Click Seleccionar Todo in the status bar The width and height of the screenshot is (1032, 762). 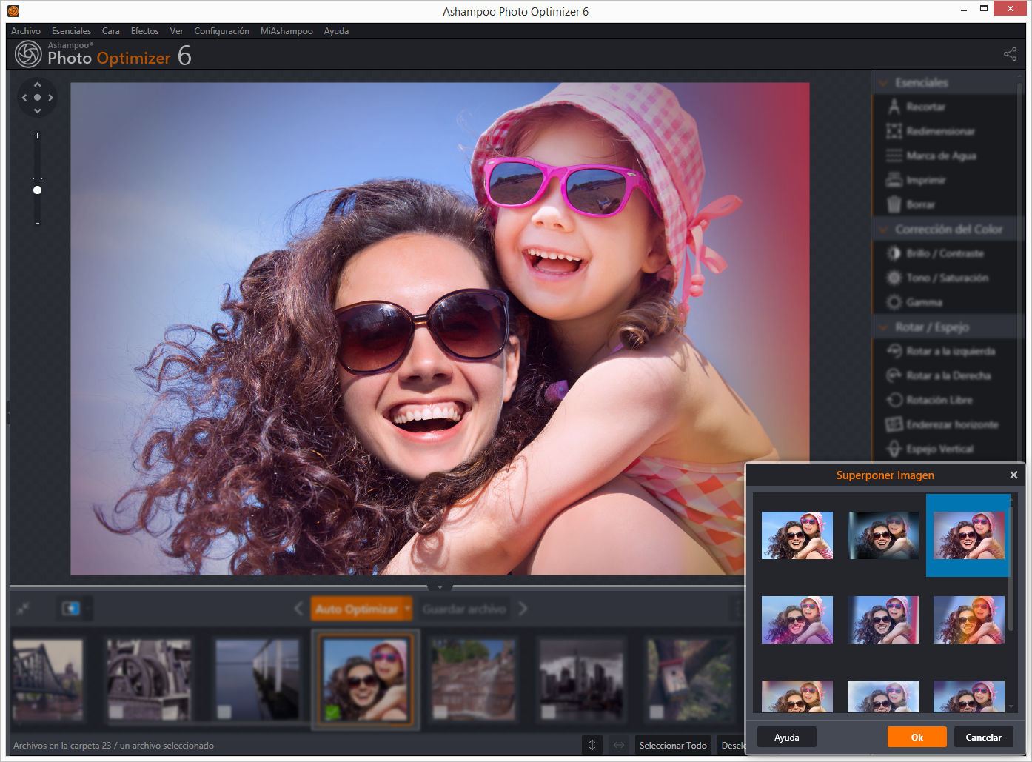click(672, 746)
